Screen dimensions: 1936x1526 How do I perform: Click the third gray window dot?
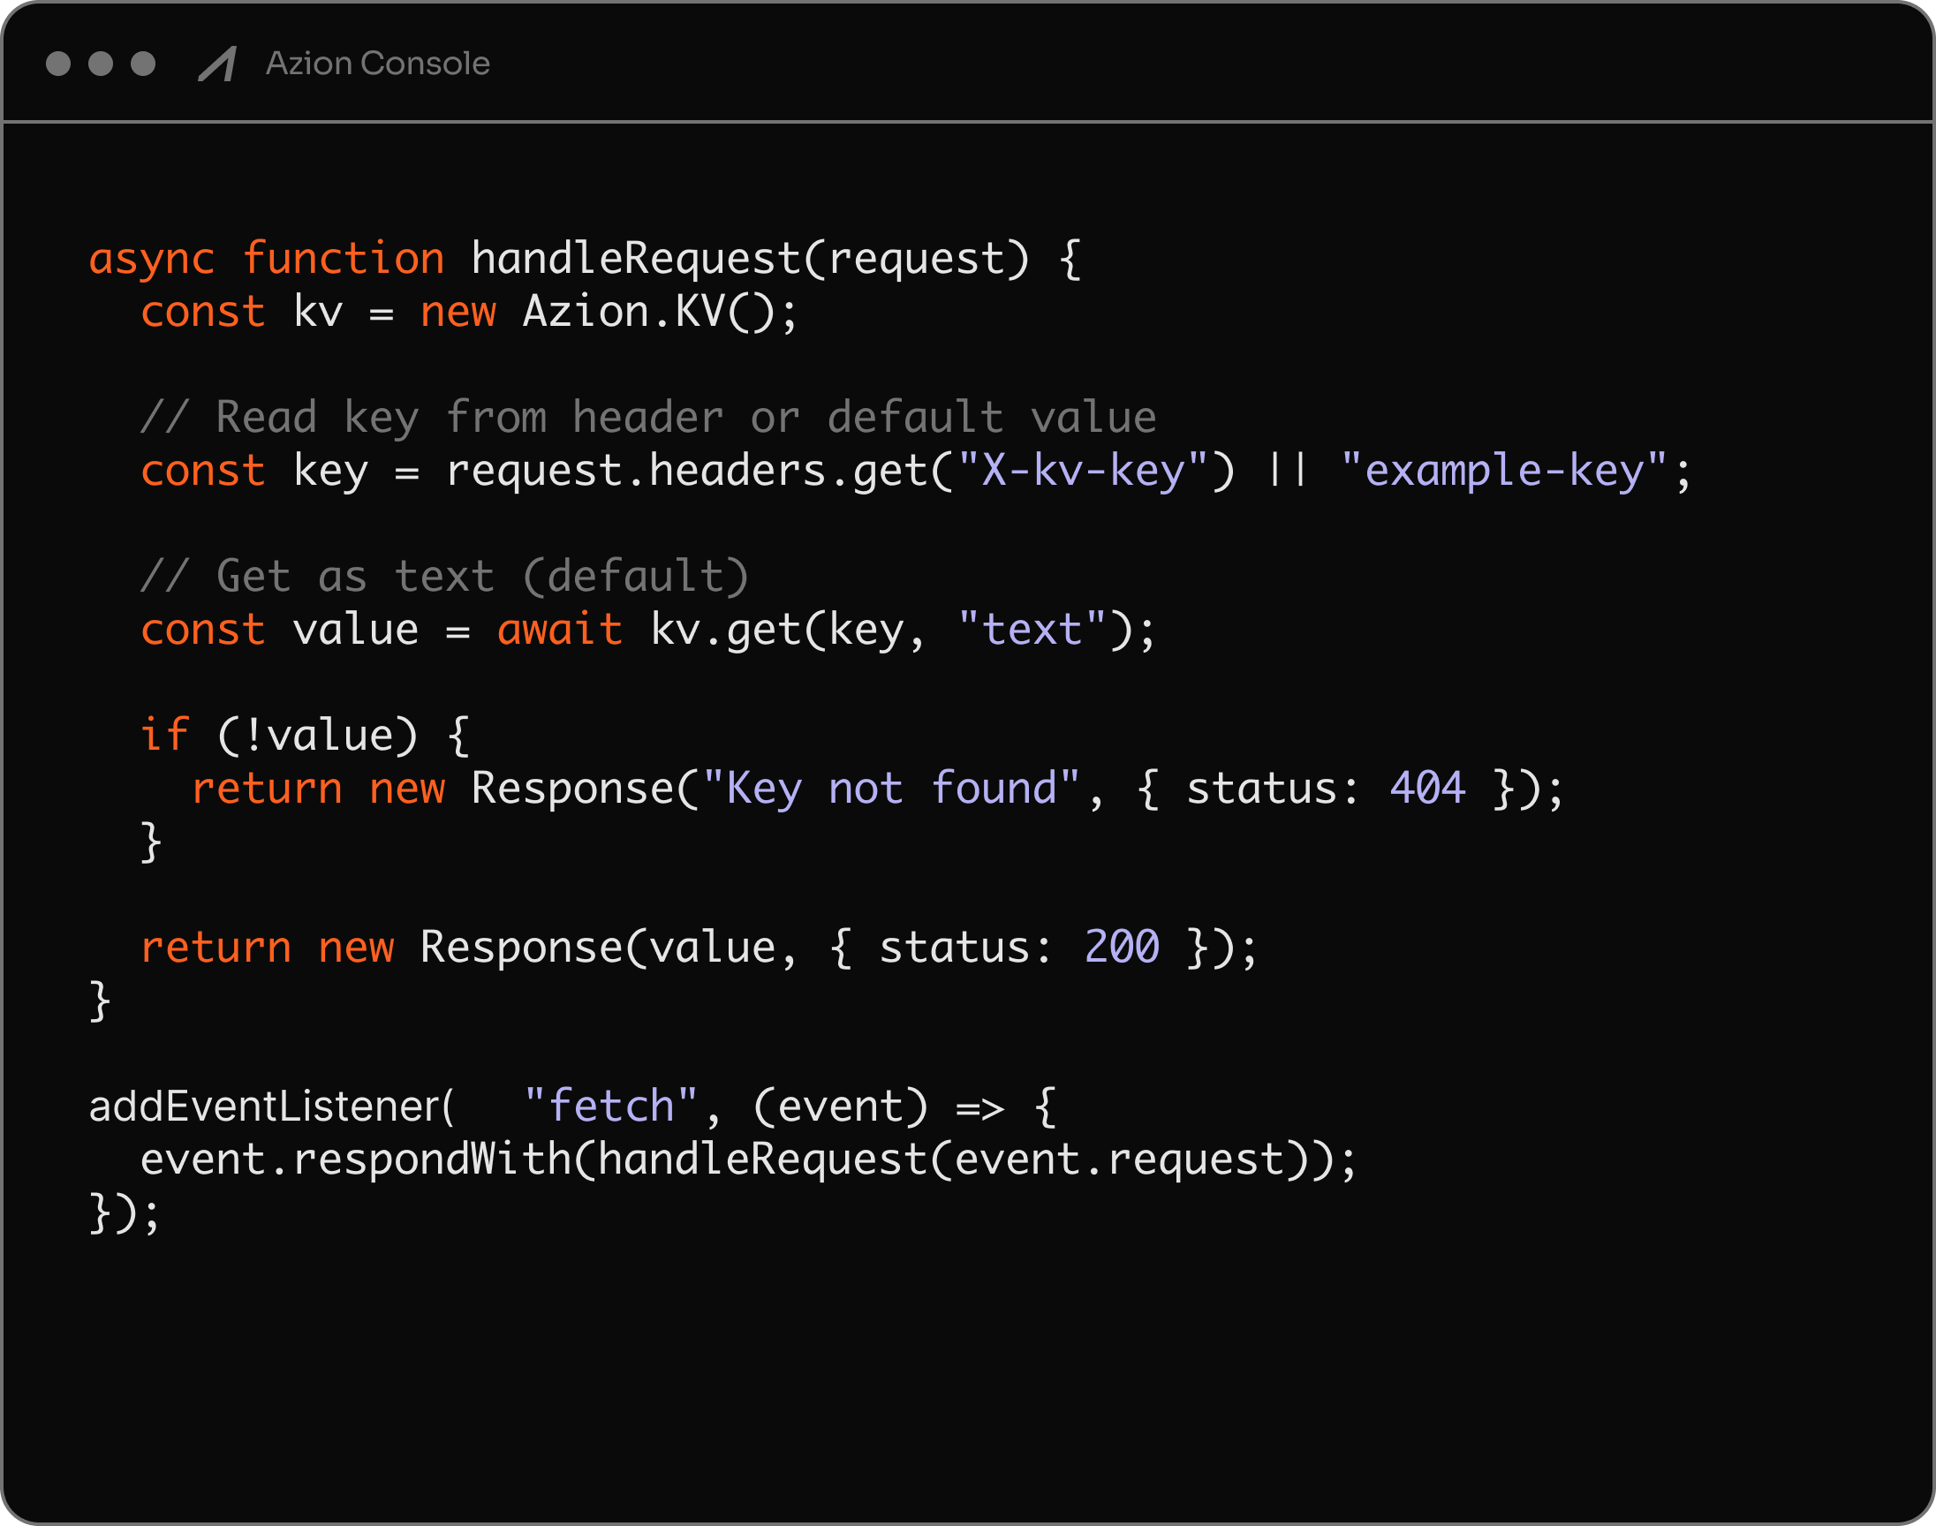[143, 64]
